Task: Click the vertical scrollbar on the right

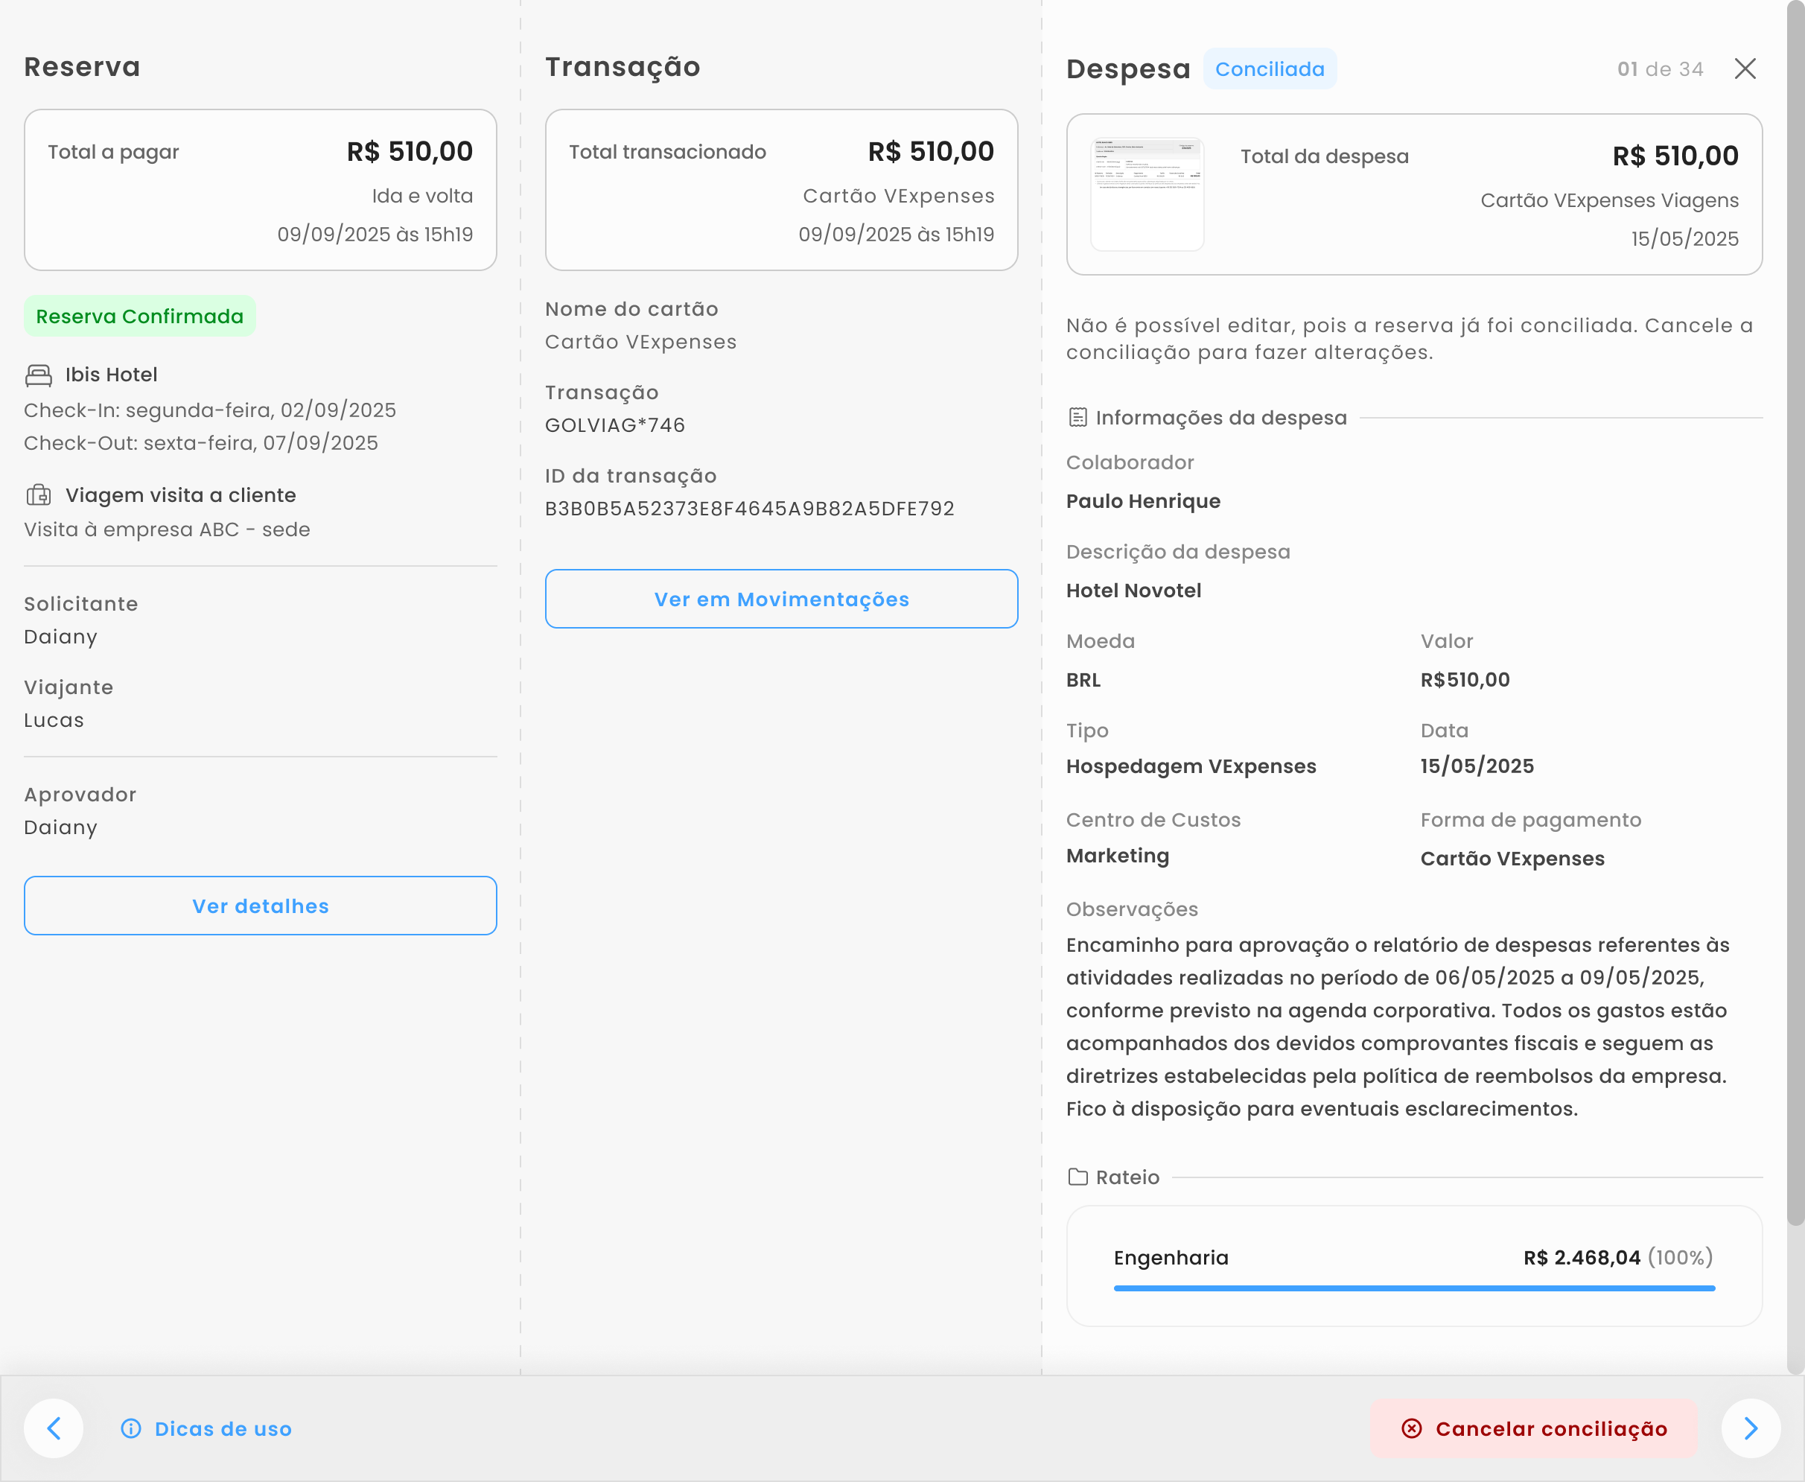Action: click(x=1795, y=614)
